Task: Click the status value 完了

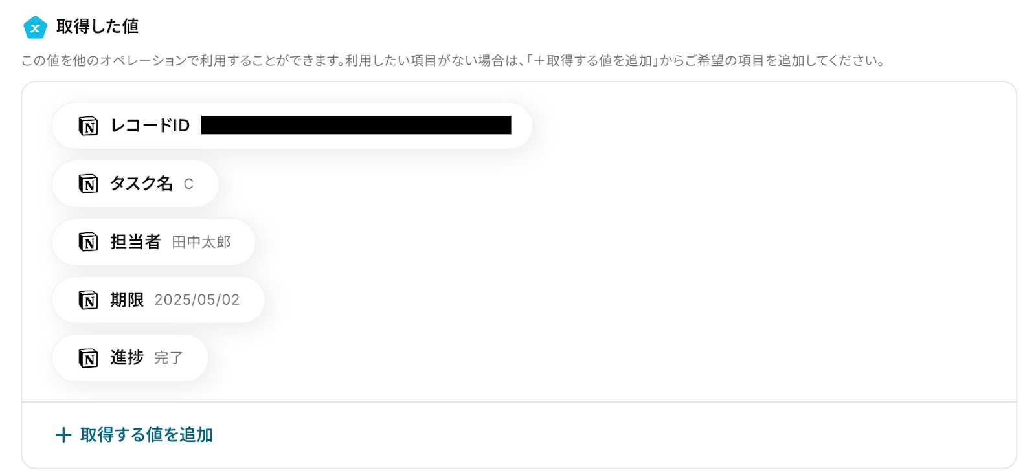Action: tap(169, 358)
